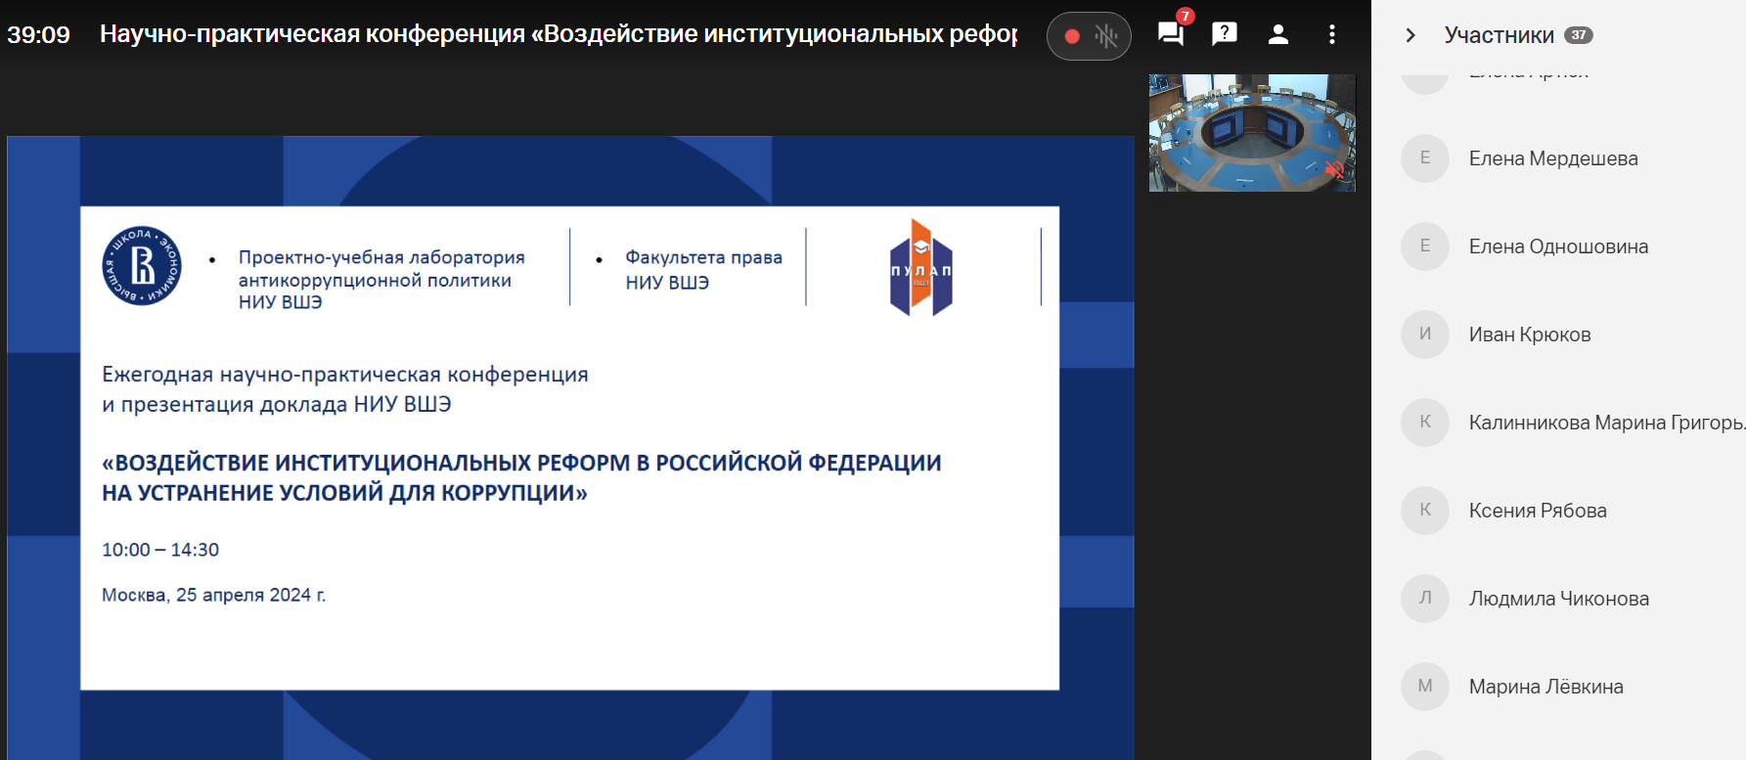
Task: Click the Участники panel heading
Action: (x=1499, y=35)
